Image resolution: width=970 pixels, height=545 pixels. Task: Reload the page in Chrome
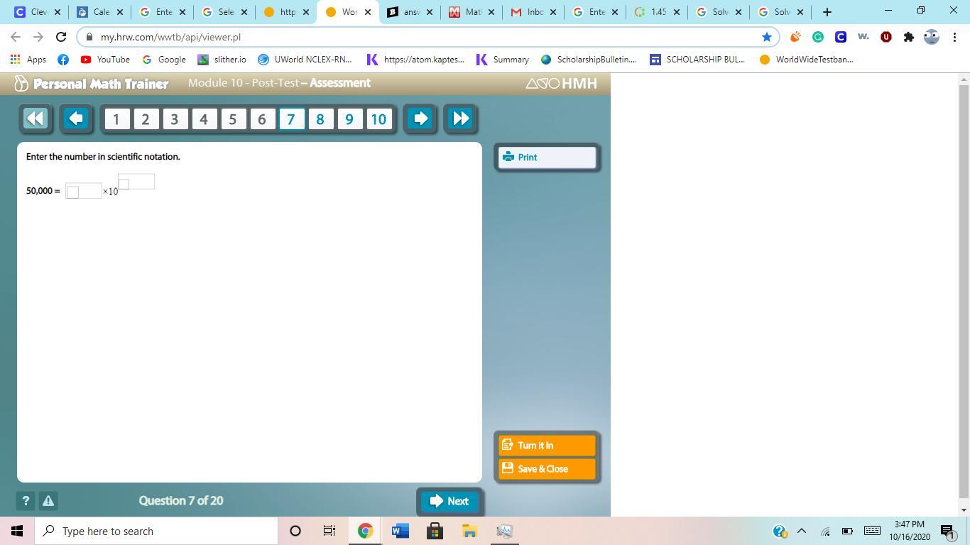click(x=61, y=37)
